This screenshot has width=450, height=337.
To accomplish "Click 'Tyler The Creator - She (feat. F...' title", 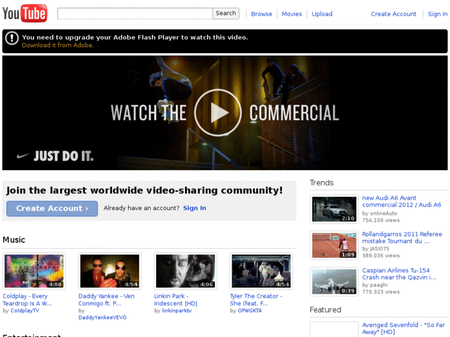I will [256, 300].
